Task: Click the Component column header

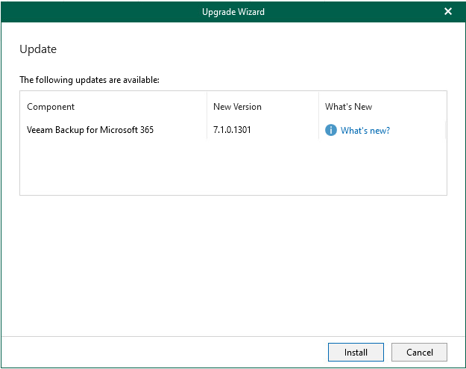Action: coord(51,107)
